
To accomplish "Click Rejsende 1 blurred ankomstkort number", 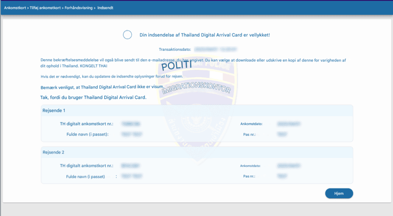I will coord(131,124).
